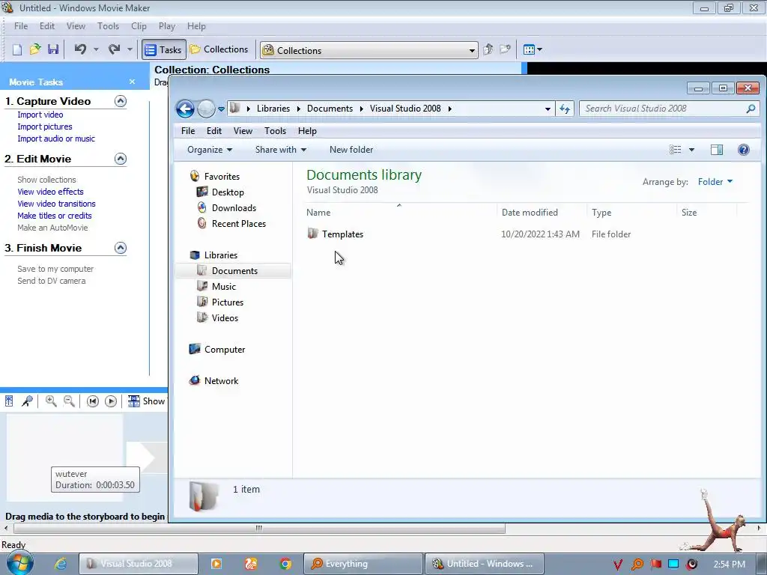Select Desktop under Favorites
The height and width of the screenshot is (575, 767).
tap(228, 192)
